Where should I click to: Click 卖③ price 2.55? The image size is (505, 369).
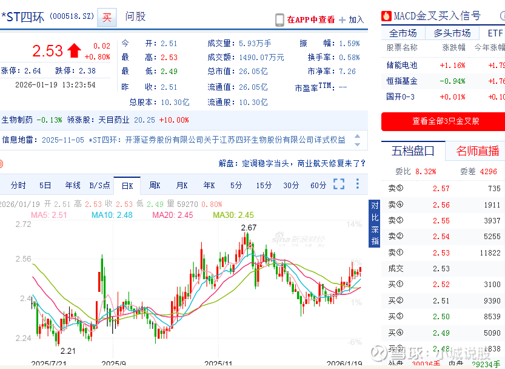(441, 221)
